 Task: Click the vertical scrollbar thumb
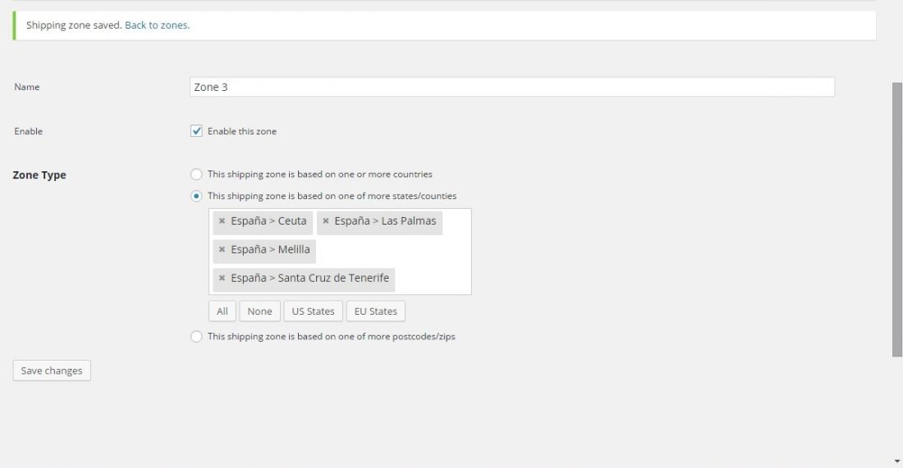pyautogui.click(x=896, y=220)
